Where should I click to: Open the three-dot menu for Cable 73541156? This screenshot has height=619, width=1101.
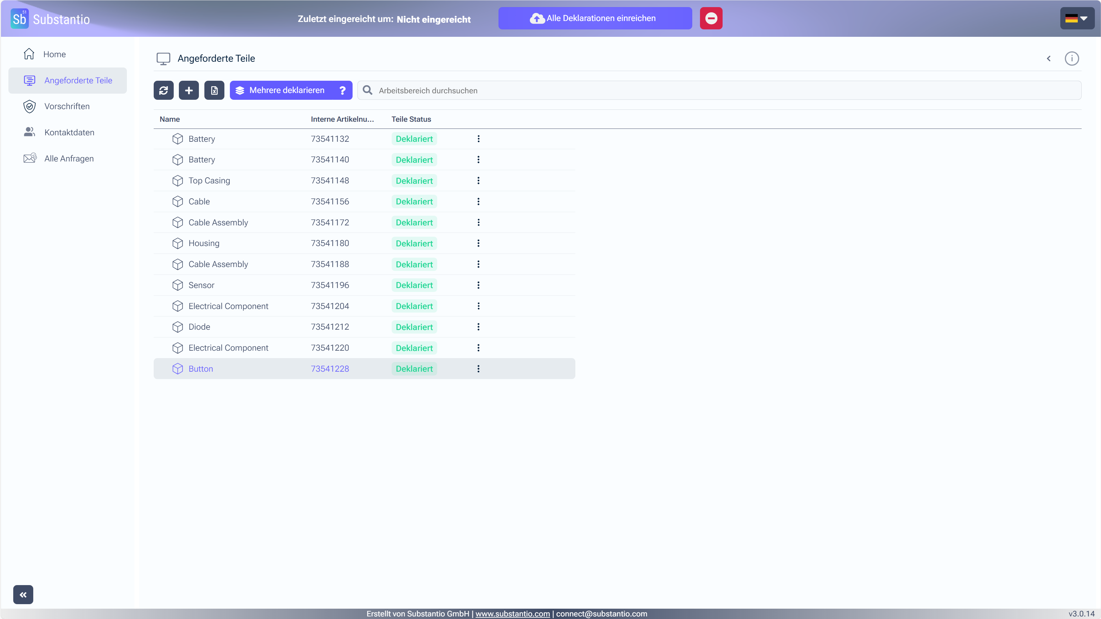point(478,201)
